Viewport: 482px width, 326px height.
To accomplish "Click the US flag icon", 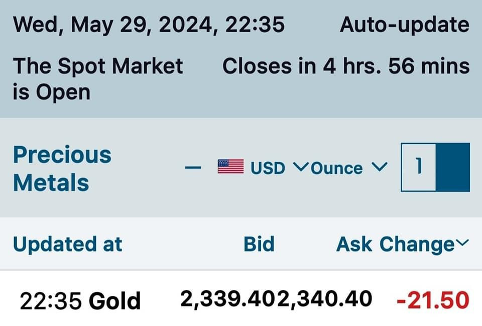I will pos(230,167).
